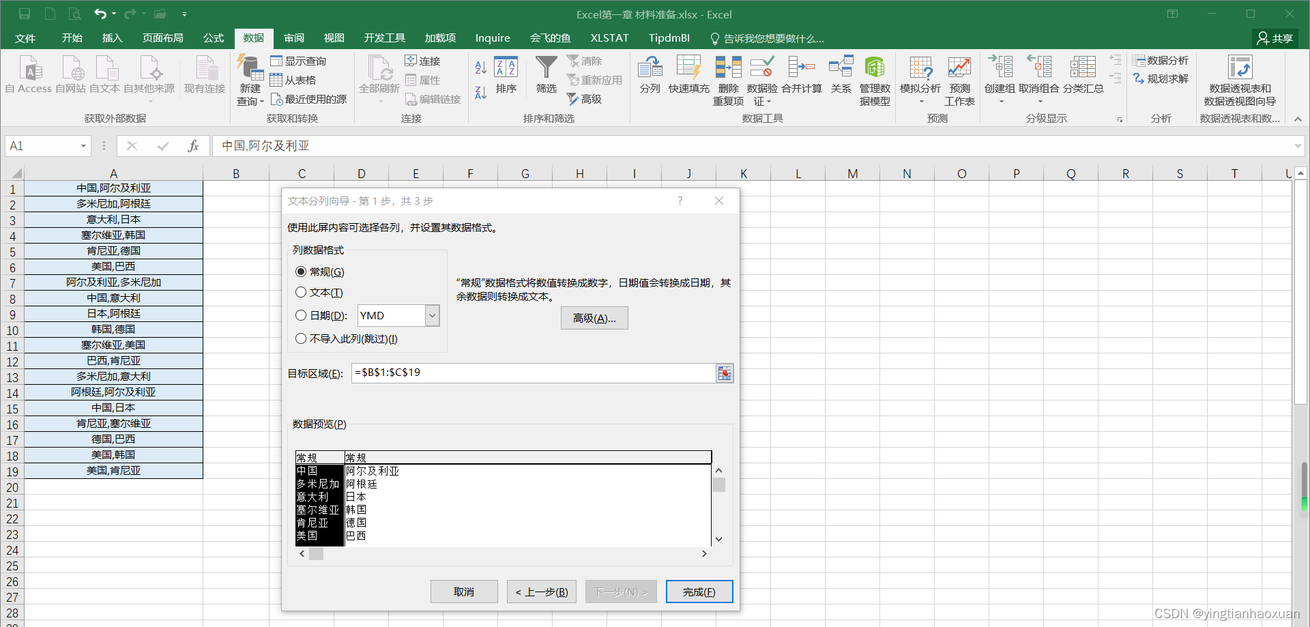Click the Save icon in quick access toolbar

[x=25, y=14]
